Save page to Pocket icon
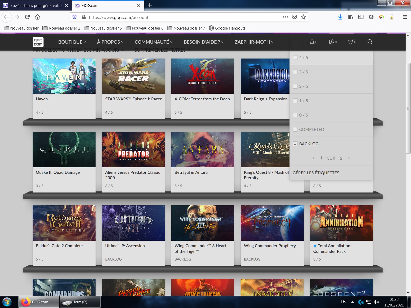The width and height of the screenshot is (411, 308). coord(294,17)
